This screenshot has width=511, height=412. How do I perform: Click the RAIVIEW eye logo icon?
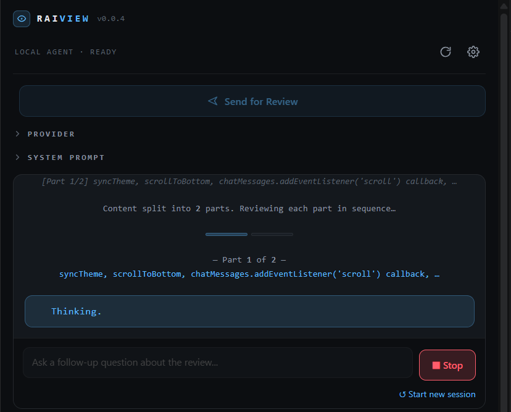point(22,19)
